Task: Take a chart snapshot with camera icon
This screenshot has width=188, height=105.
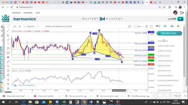Action: pyautogui.click(x=130, y=27)
